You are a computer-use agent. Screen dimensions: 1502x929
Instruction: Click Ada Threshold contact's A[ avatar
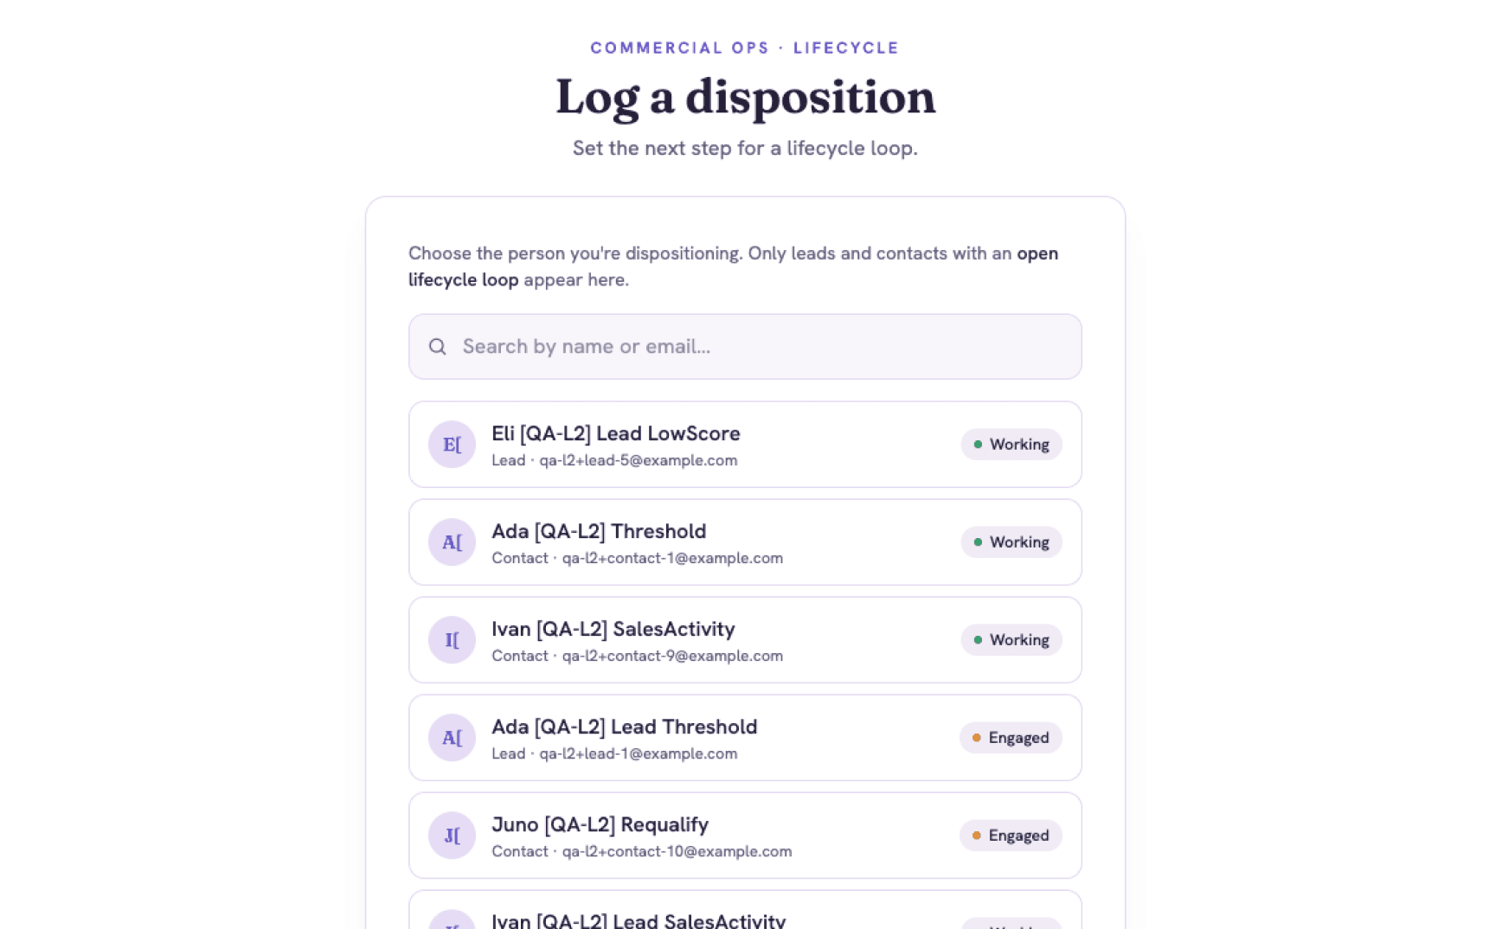coord(452,542)
